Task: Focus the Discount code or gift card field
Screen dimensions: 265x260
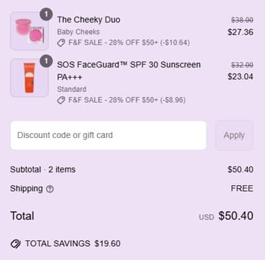Action: [109, 135]
